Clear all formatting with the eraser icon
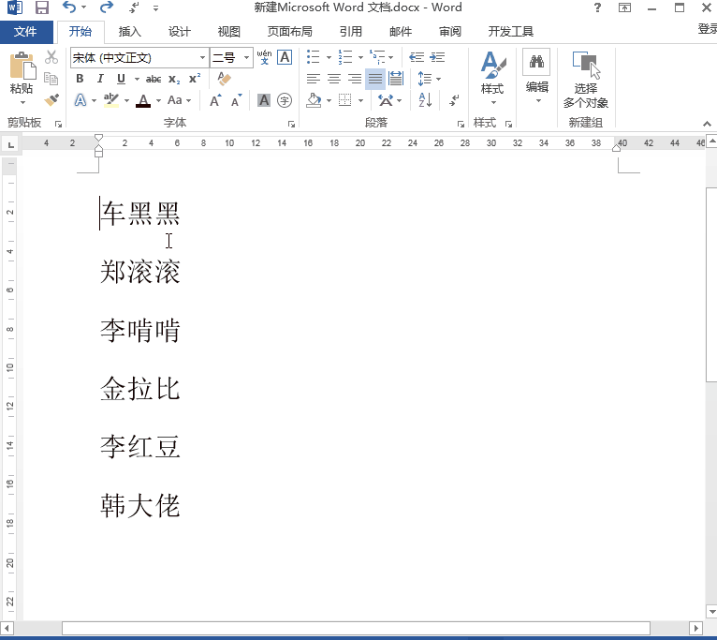 (x=224, y=79)
